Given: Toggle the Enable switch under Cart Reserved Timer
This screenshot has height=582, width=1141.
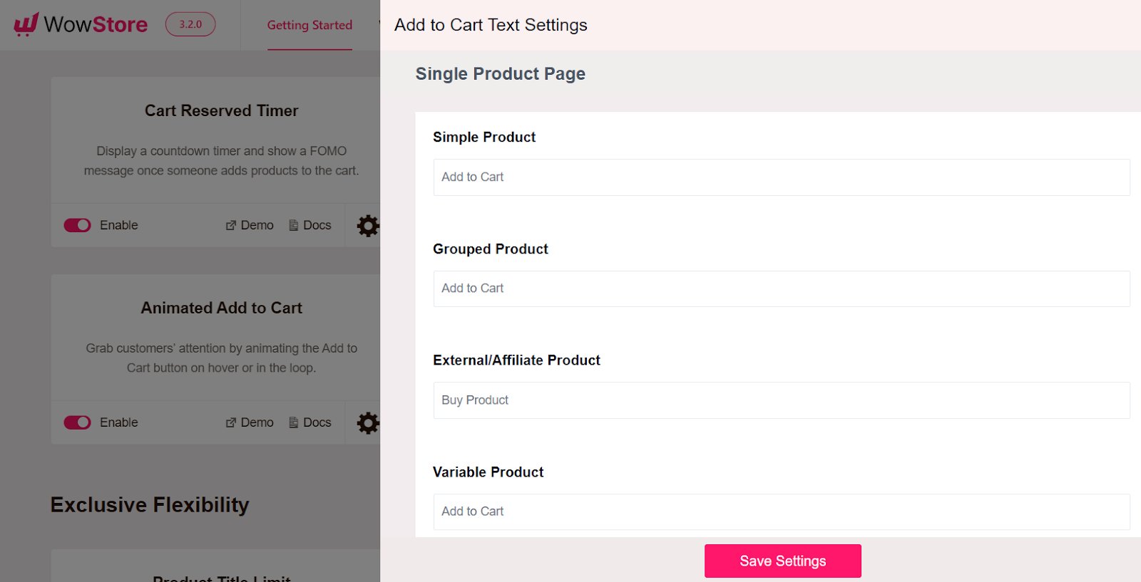Looking at the screenshot, I should 76,225.
